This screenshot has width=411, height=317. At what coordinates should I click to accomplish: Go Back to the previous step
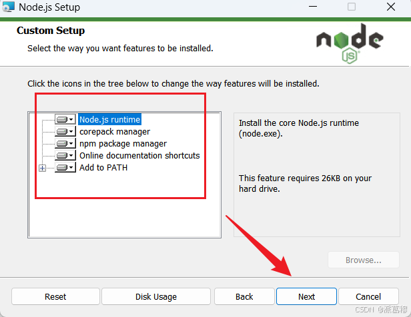(x=244, y=296)
